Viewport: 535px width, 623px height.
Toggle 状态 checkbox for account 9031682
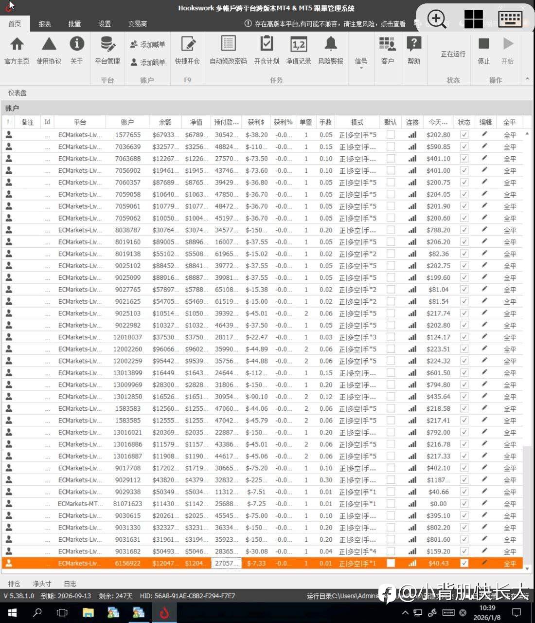pos(464,551)
